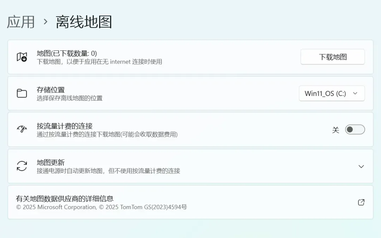Viewport: 381px width, 238px height.
Task: Open the external link icon for map supplier details
Action: point(361,202)
